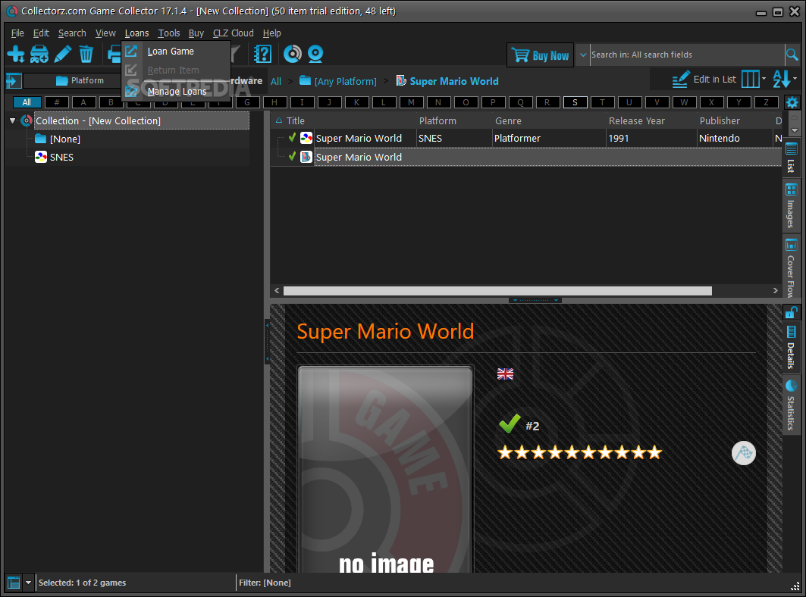Open the Edit menu
This screenshot has height=597, width=806.
[41, 33]
